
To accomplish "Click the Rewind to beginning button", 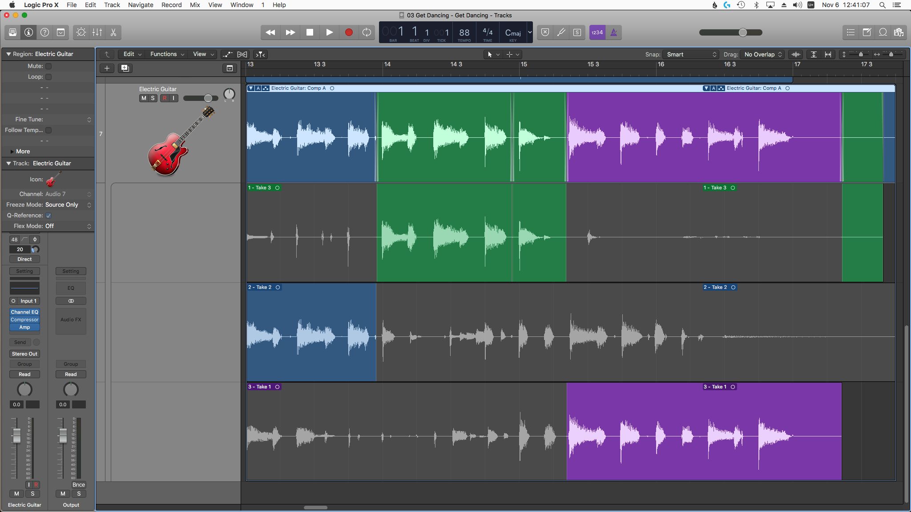I will (x=271, y=32).
